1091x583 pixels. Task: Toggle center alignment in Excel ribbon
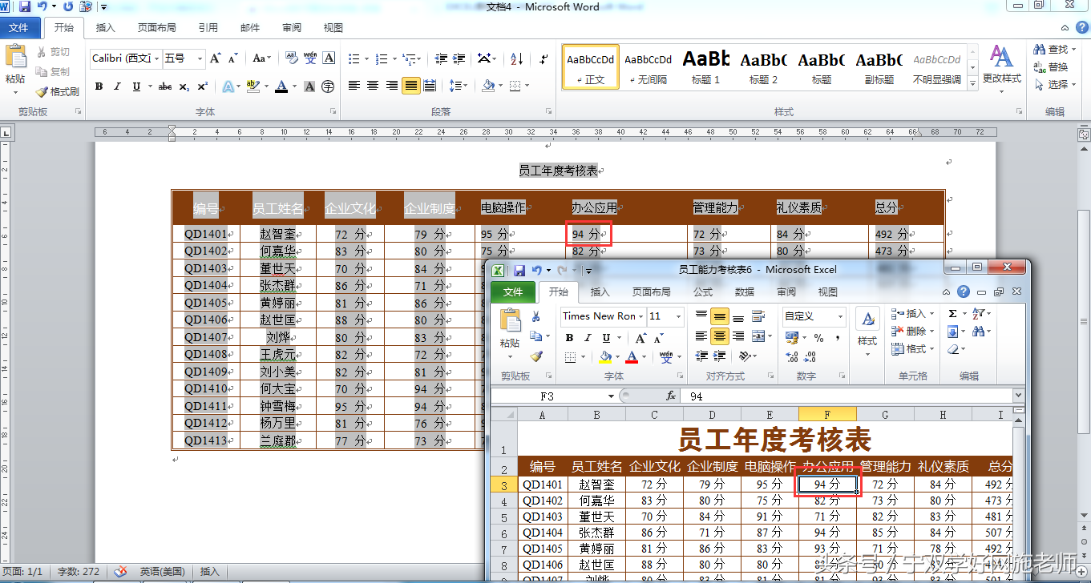(x=720, y=336)
